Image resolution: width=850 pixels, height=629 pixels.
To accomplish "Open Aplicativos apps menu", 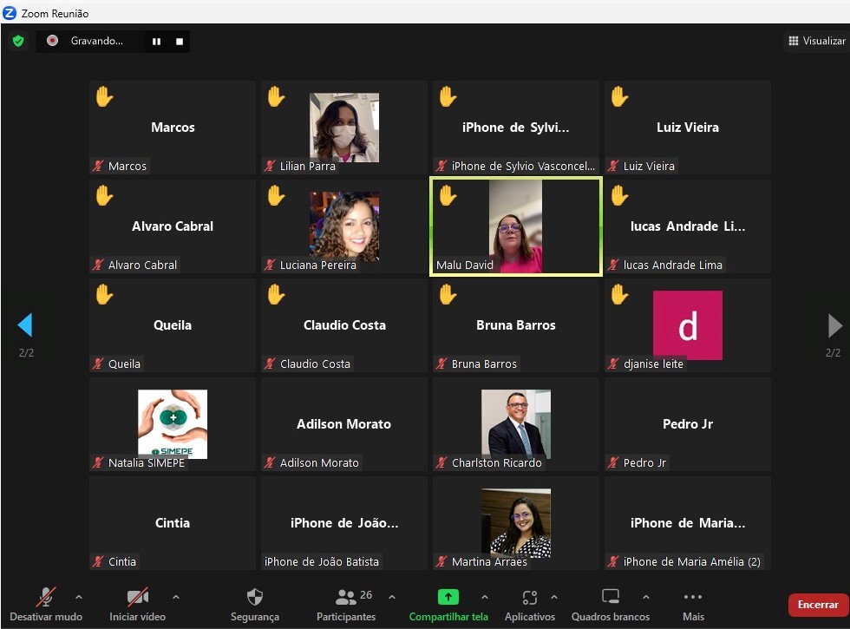I will click(529, 604).
